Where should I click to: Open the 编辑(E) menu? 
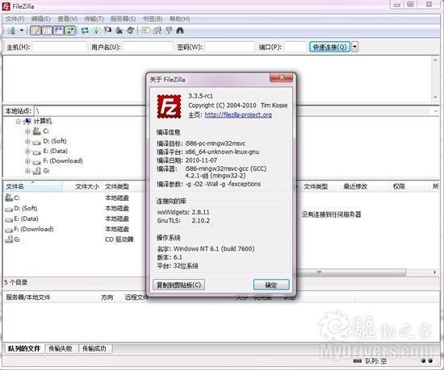(x=41, y=19)
